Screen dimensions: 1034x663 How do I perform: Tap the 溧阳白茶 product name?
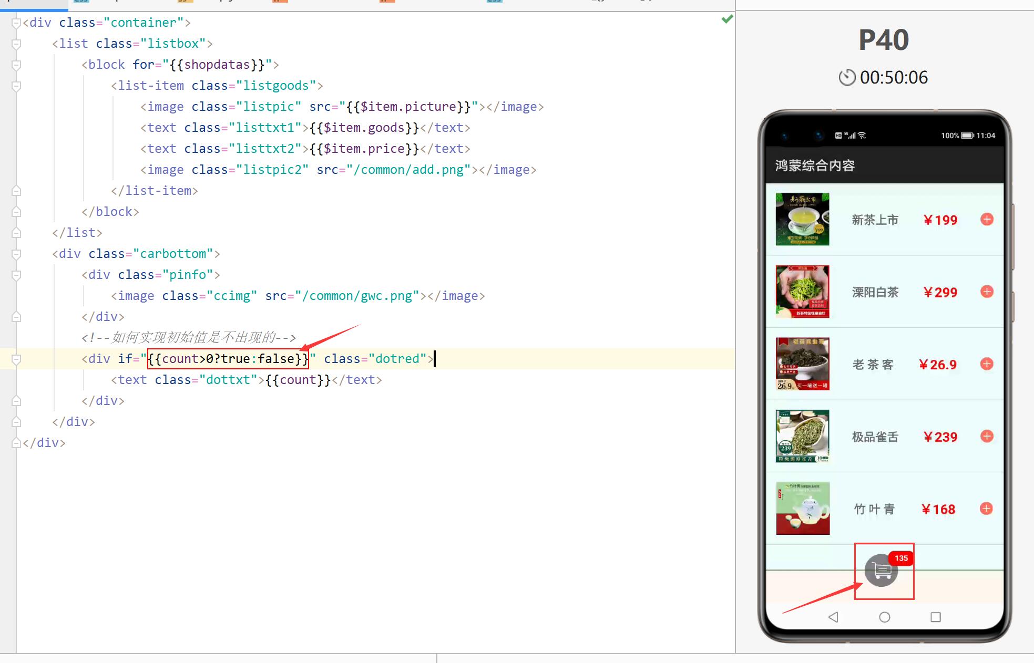(875, 292)
